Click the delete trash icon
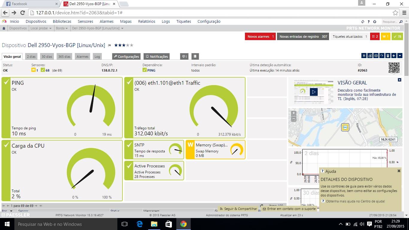Screen dimensions: 409x230 tap(388, 56)
